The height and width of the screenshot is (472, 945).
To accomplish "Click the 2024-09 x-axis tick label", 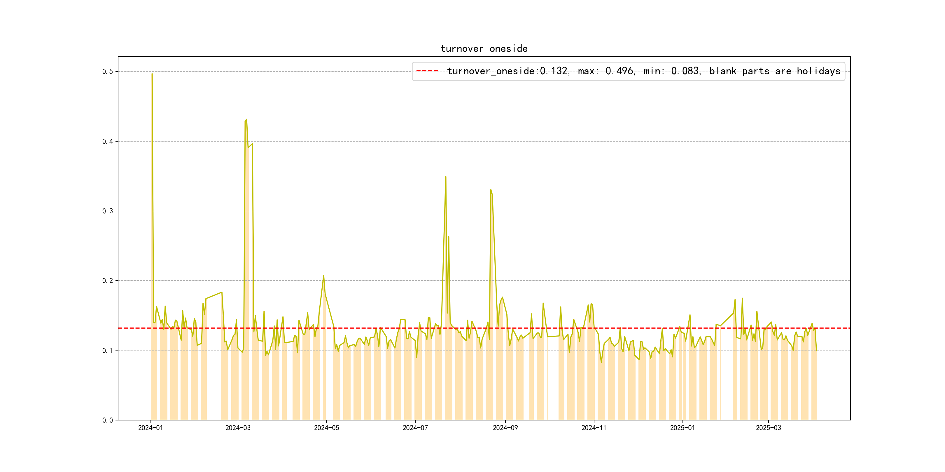I will pos(505,428).
